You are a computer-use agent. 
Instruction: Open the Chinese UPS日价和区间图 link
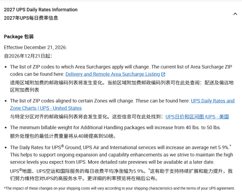click(197, 116)
